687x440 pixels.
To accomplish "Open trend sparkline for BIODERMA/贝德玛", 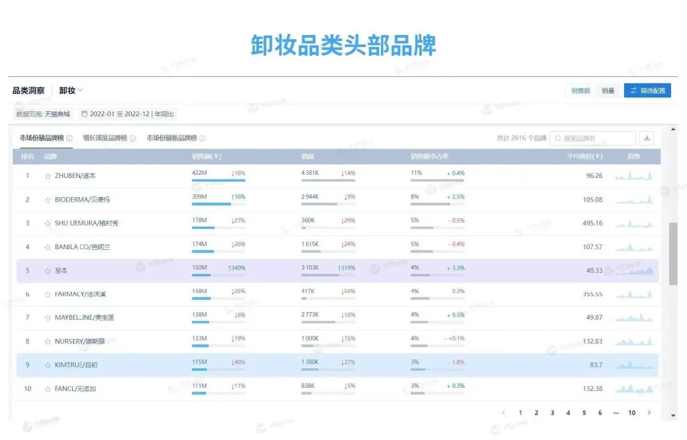I will [634, 200].
